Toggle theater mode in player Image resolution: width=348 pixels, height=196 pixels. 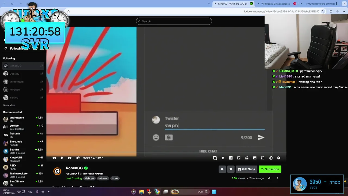pos(255,158)
